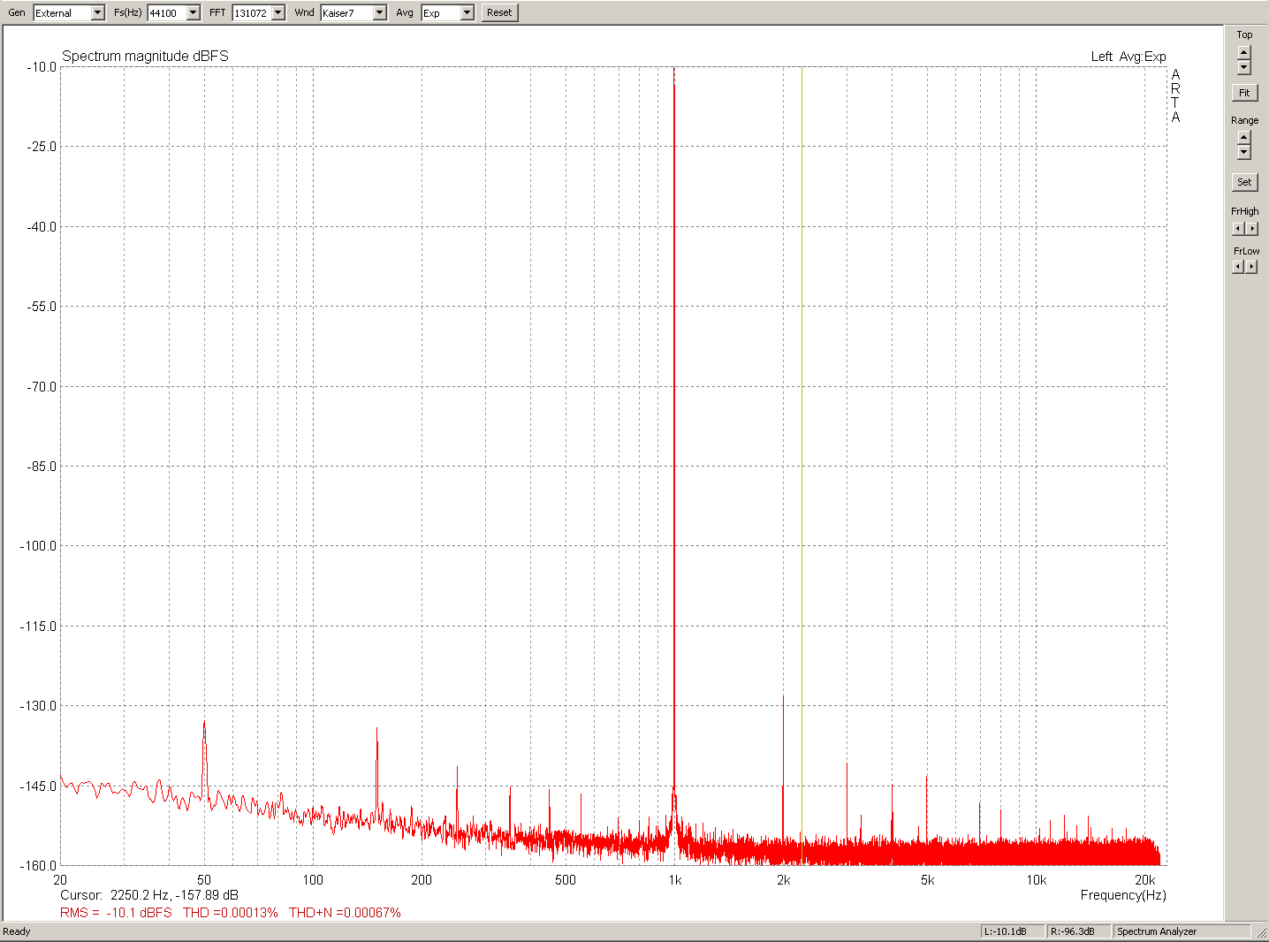Screen dimensions: 1269x942
Task: Click the 'Spectrum magnitude dBFS' title text
Action: pyautogui.click(x=145, y=56)
